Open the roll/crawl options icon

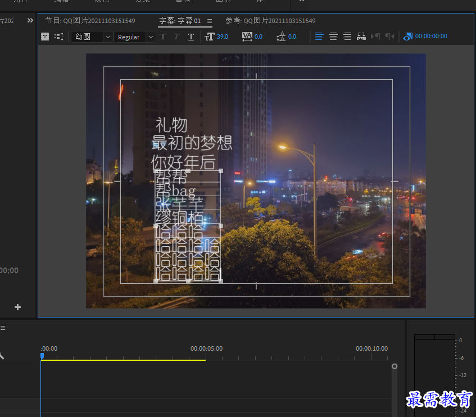click(59, 37)
